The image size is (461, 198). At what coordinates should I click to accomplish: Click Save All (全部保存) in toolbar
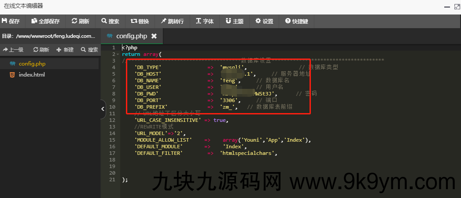(46, 21)
